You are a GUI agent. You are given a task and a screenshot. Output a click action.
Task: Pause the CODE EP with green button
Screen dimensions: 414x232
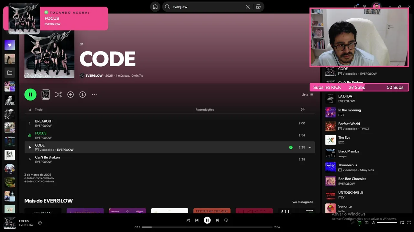pos(30,94)
